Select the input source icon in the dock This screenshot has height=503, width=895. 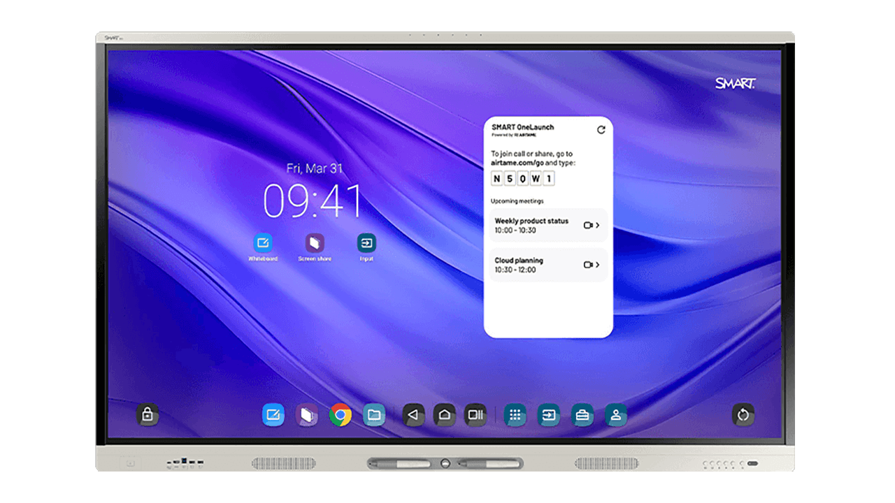pos(548,414)
